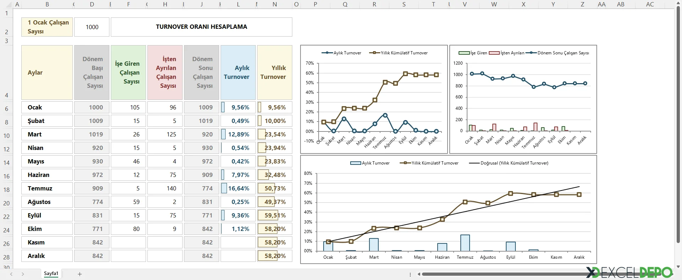Click the next sheet navigation arrow
The width and height of the screenshot is (682, 280).
click(x=23, y=274)
